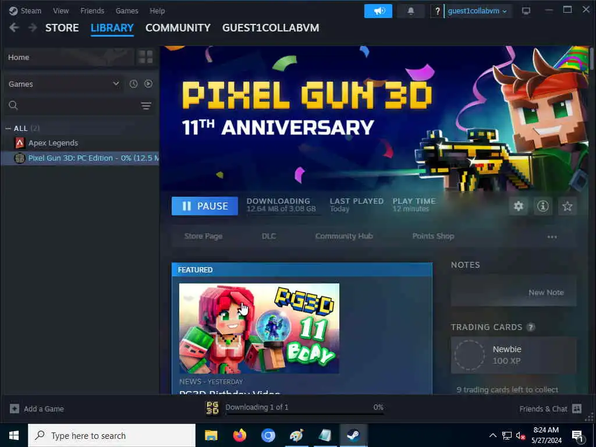Toggle the recent activity clock filter
This screenshot has width=596, height=447.
pos(133,84)
